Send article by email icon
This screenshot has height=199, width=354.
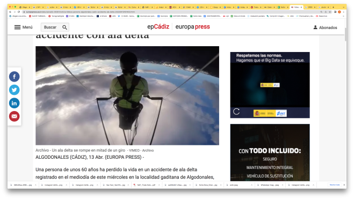(14, 116)
